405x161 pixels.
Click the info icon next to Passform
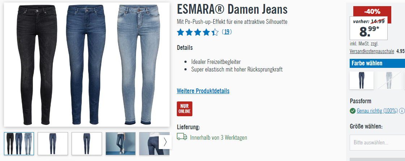coord(402,111)
